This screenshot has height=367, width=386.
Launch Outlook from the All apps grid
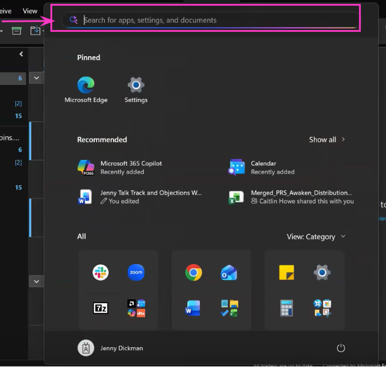(x=229, y=272)
